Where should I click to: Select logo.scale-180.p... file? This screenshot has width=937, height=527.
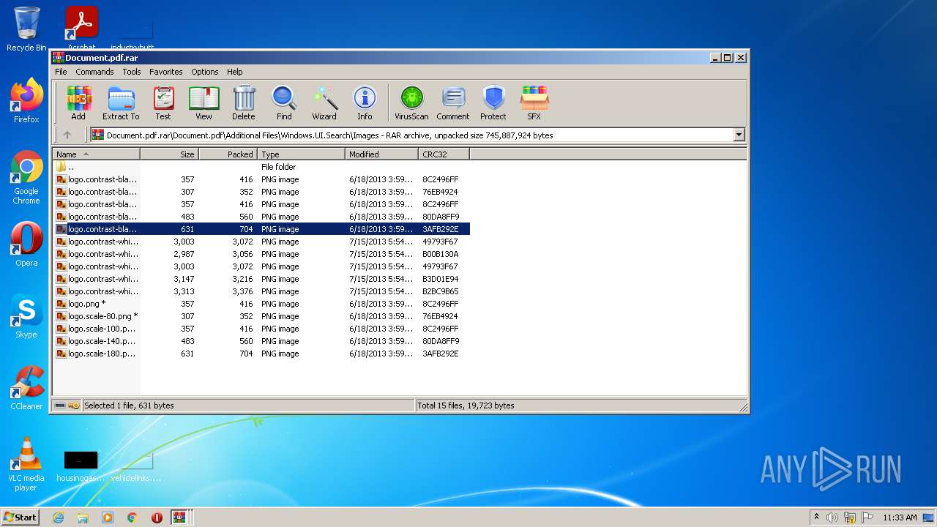tap(261, 354)
